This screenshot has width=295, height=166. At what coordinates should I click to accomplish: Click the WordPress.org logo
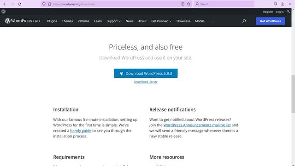[x=22, y=21]
